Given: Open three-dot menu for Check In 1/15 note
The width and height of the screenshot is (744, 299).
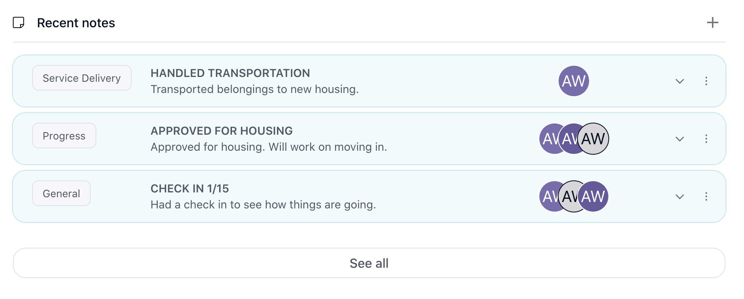Looking at the screenshot, I should click(706, 196).
